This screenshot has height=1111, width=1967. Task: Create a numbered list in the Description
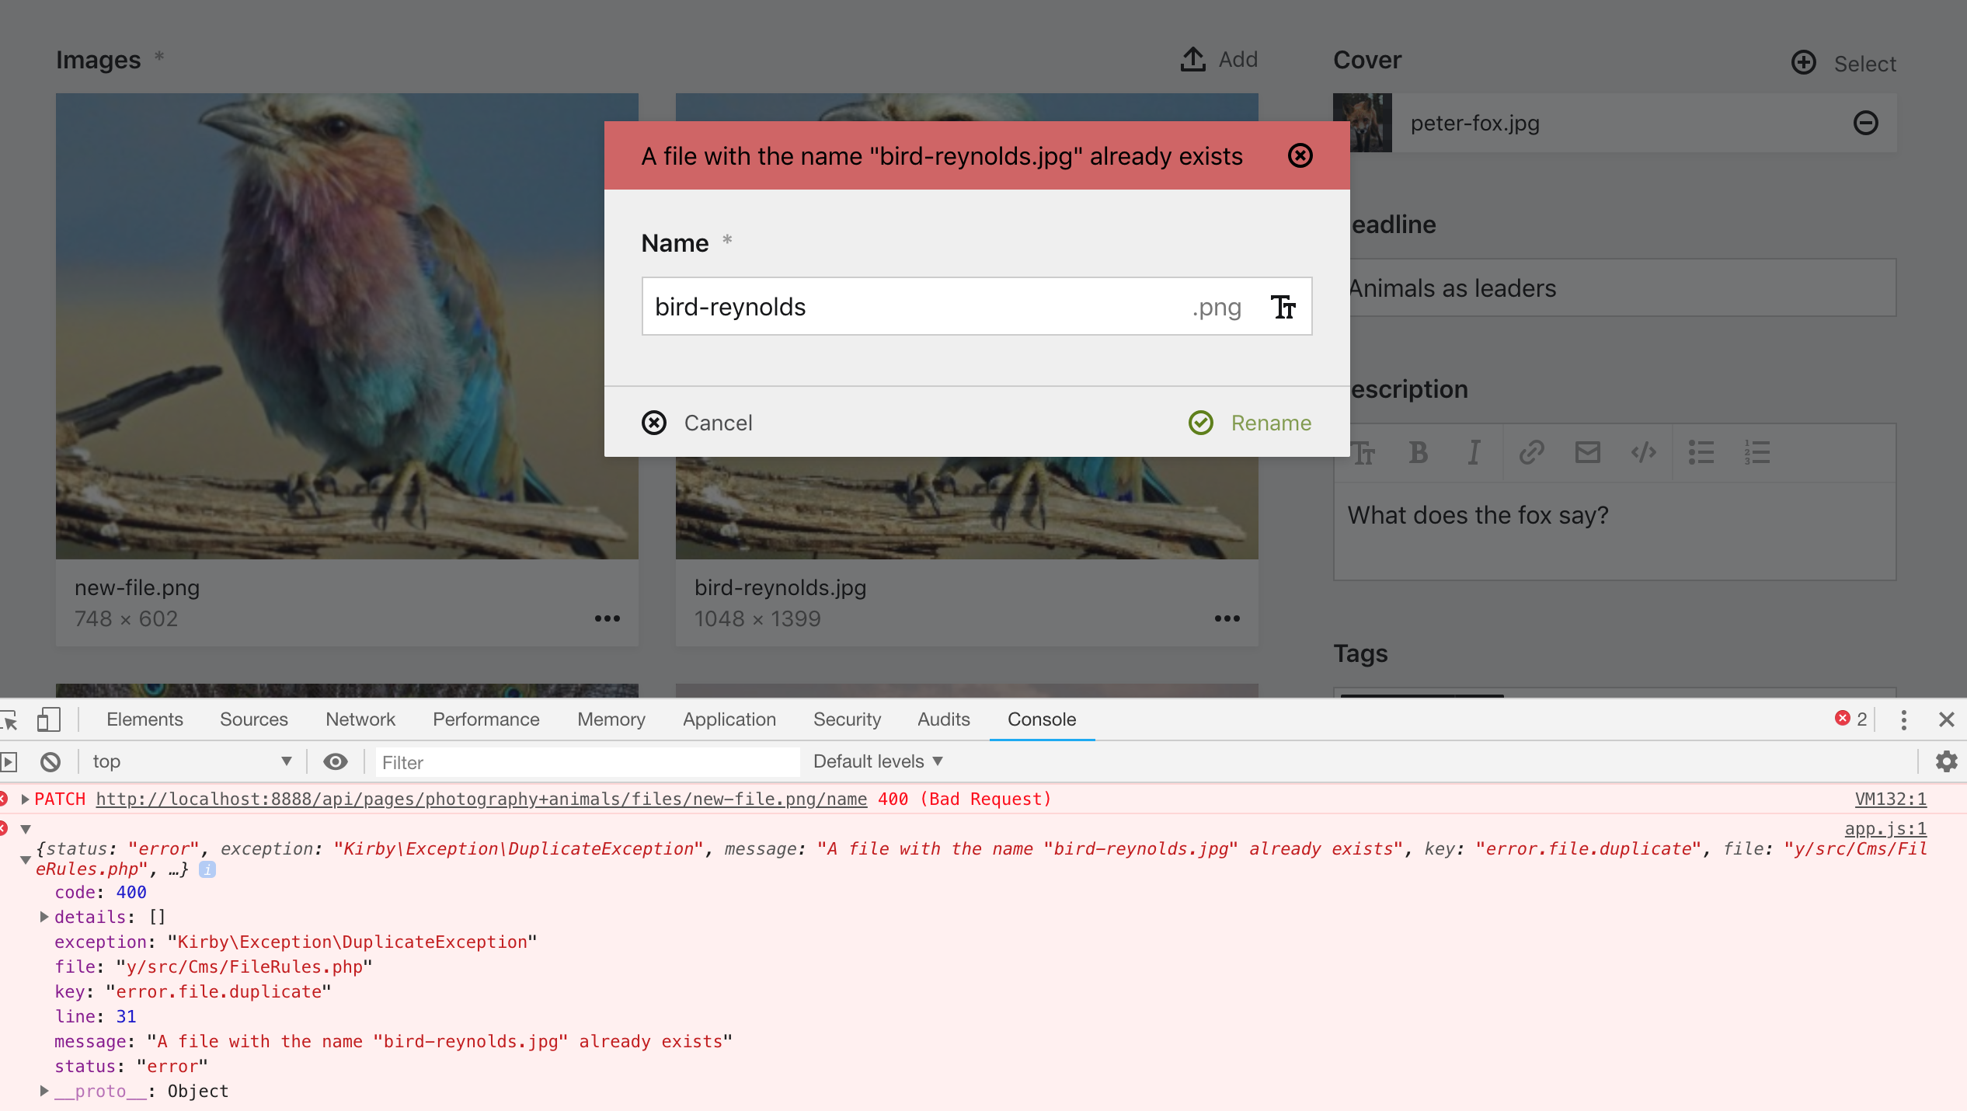(x=1756, y=452)
